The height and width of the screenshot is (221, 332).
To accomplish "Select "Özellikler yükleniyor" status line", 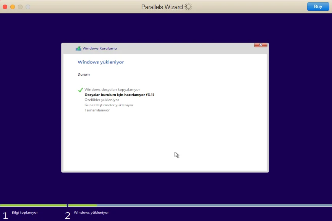I will tap(102, 100).
